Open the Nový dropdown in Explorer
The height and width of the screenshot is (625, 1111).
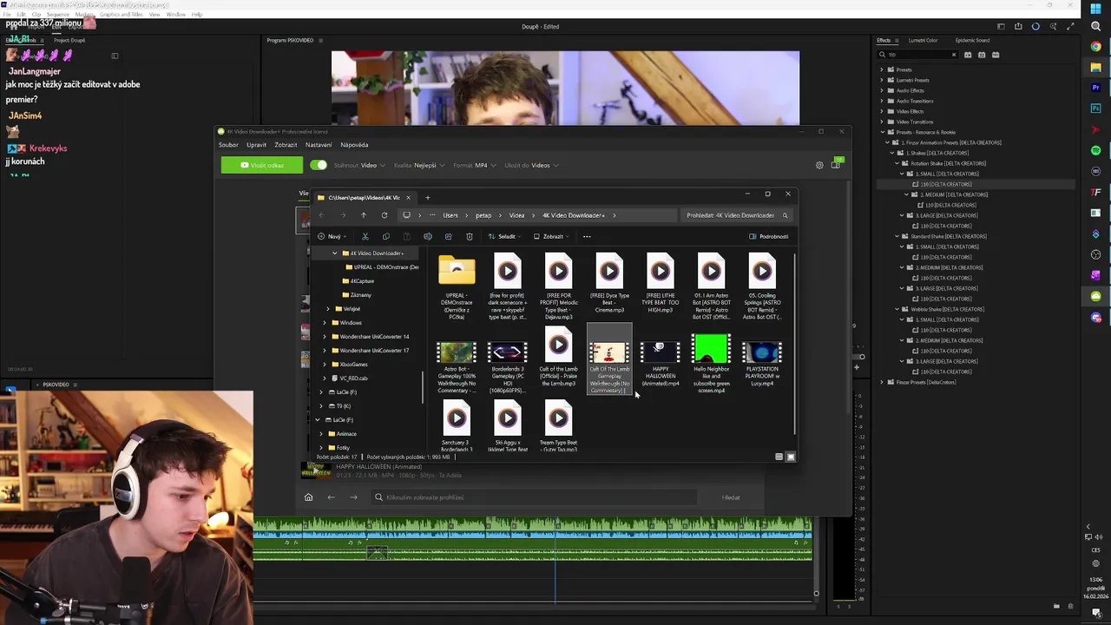(x=332, y=236)
